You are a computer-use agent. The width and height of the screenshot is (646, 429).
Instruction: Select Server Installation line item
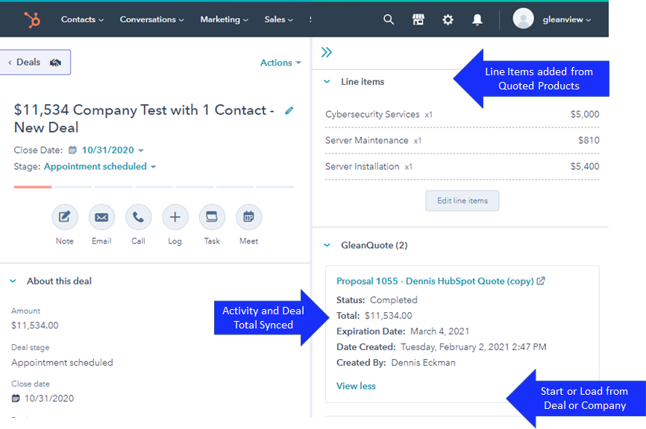[362, 166]
